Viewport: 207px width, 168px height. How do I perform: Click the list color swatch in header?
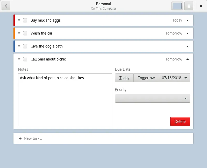click(x=177, y=6)
